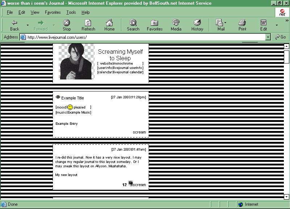Click the Done status bar text
Viewport: 290px width, 209px height.
[13, 204]
